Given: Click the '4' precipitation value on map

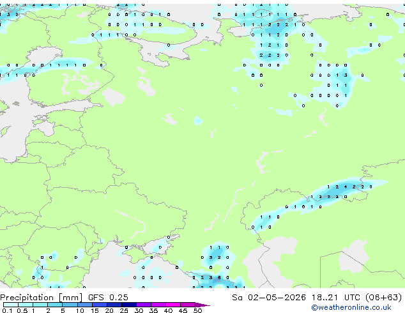Looking at the screenshot, I should (x=346, y=187).
